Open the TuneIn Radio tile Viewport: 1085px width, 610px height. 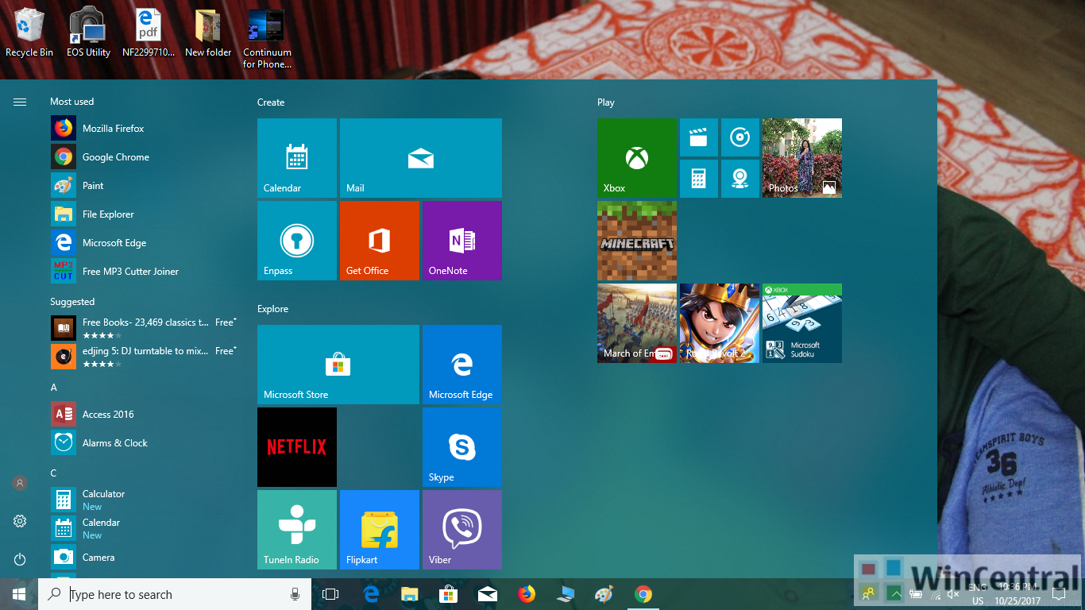(297, 530)
